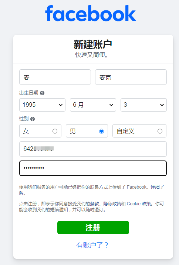Click the password field with dots
This screenshot has height=265, width=179.
coord(93,168)
